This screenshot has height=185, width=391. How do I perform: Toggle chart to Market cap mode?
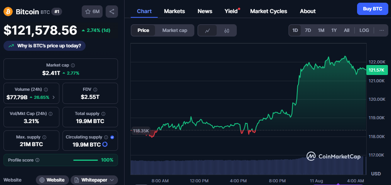(175, 30)
